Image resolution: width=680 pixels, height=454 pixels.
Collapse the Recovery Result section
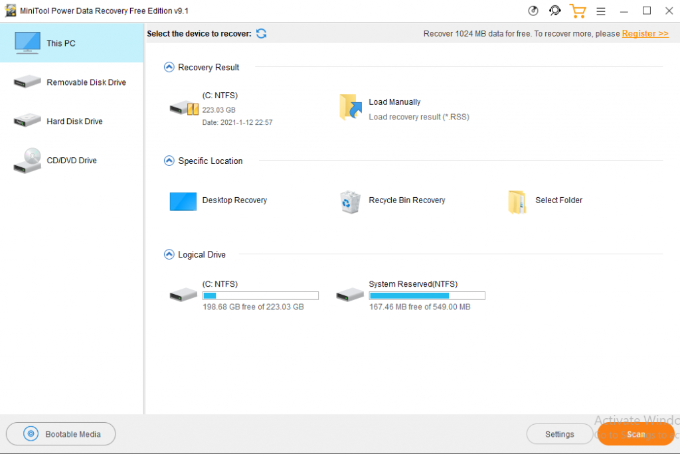(x=169, y=67)
